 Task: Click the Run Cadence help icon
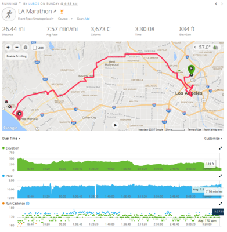click(28, 204)
